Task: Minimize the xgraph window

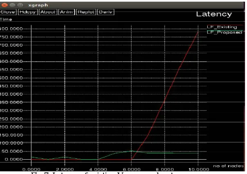Action: 12,5
